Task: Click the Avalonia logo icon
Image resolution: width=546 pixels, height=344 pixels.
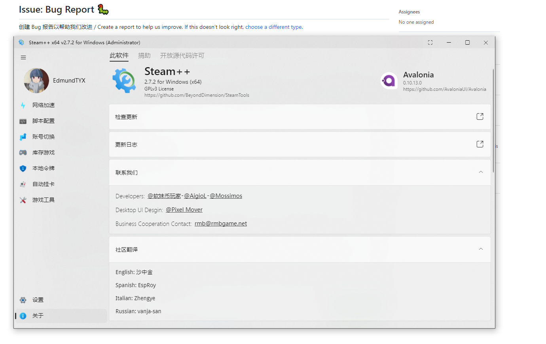Action: click(389, 81)
